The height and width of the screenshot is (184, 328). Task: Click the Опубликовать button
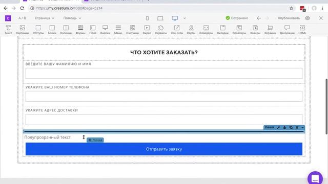click(x=289, y=18)
